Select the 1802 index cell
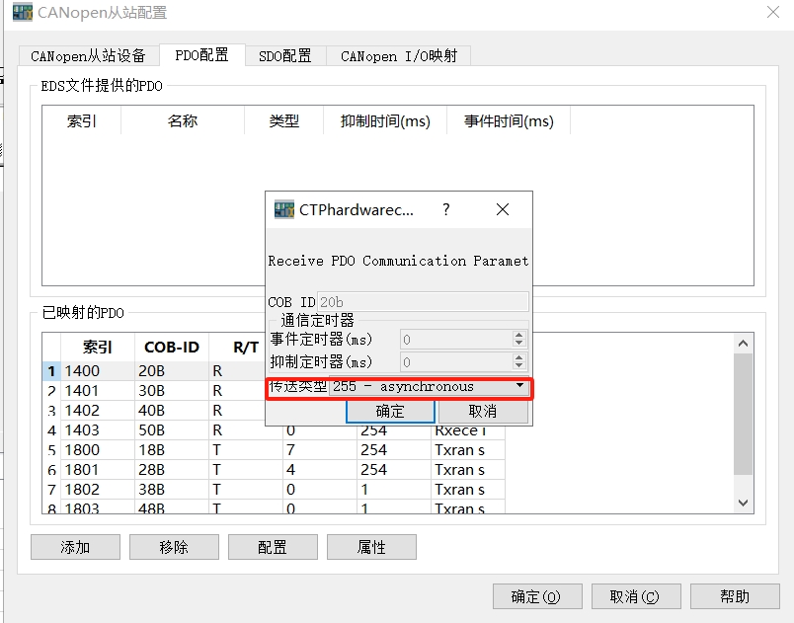 [98, 490]
